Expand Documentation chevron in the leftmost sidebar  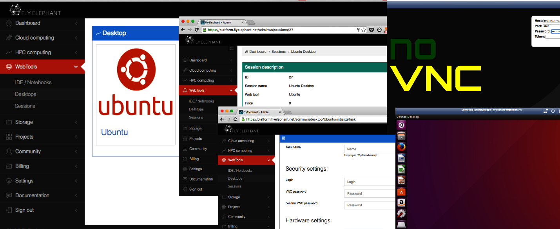click(76, 195)
